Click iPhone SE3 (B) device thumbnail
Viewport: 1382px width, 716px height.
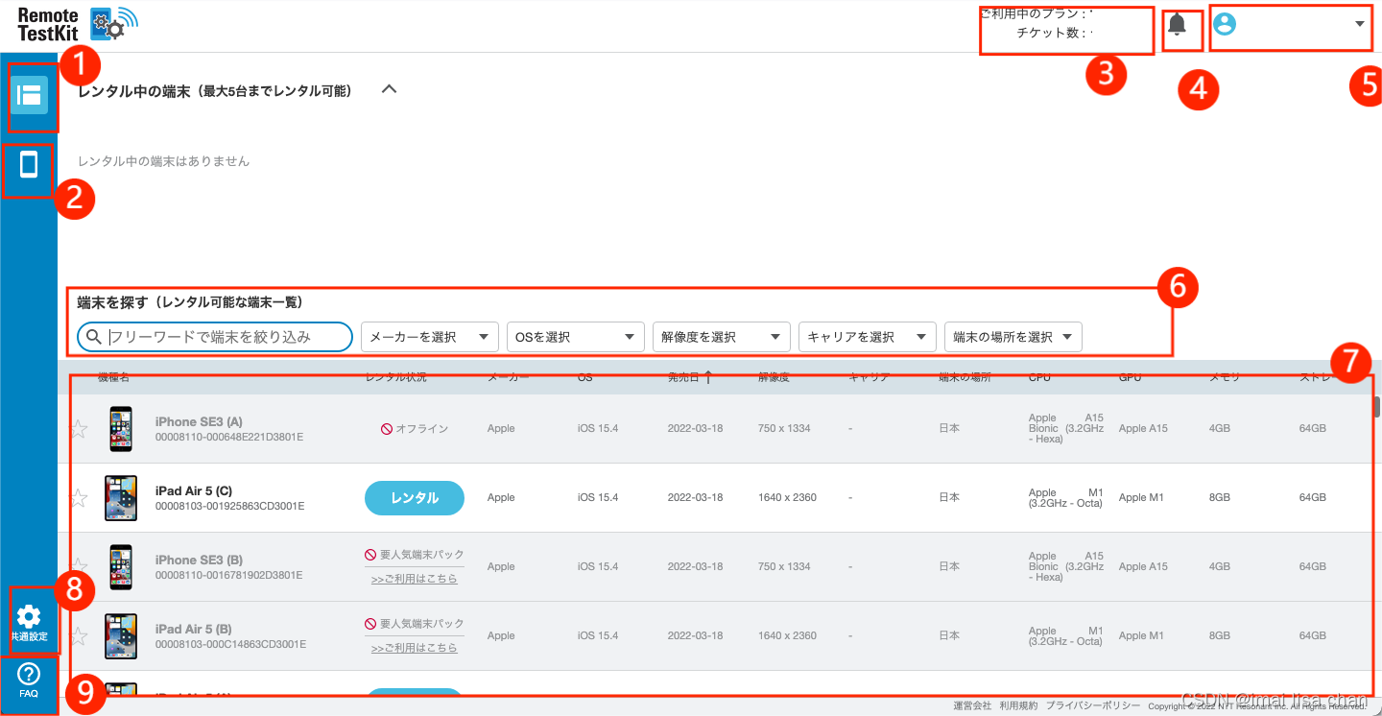[x=121, y=566]
